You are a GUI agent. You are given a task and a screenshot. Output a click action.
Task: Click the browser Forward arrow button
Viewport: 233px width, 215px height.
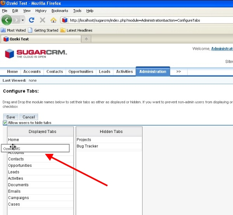(16, 20)
